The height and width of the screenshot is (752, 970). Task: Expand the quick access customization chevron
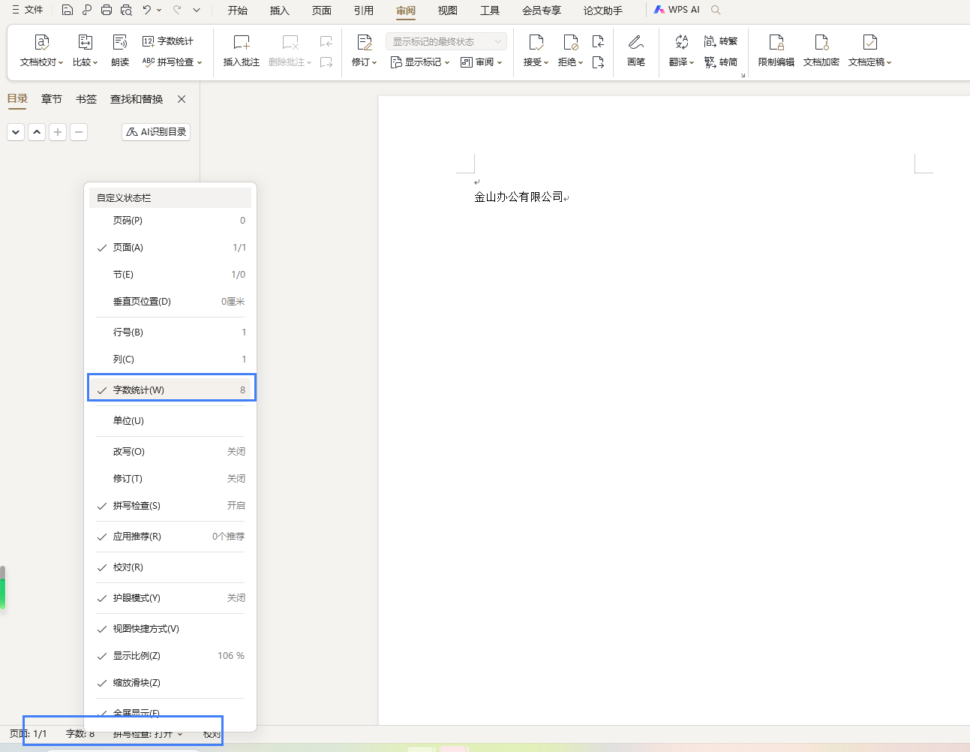(197, 10)
